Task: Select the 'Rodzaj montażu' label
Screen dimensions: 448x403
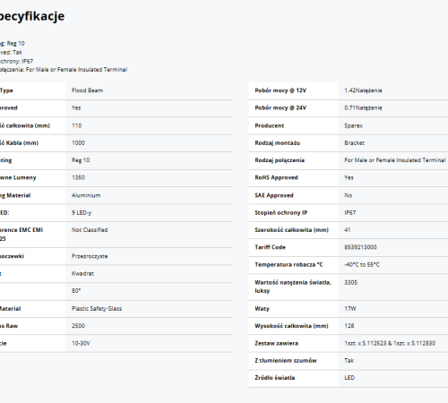Action: click(x=278, y=143)
